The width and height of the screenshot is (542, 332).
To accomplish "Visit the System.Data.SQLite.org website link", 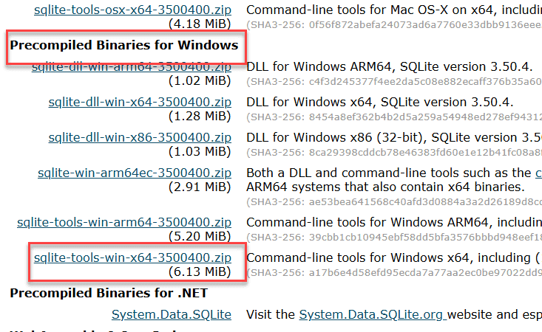I will [x=372, y=314].
